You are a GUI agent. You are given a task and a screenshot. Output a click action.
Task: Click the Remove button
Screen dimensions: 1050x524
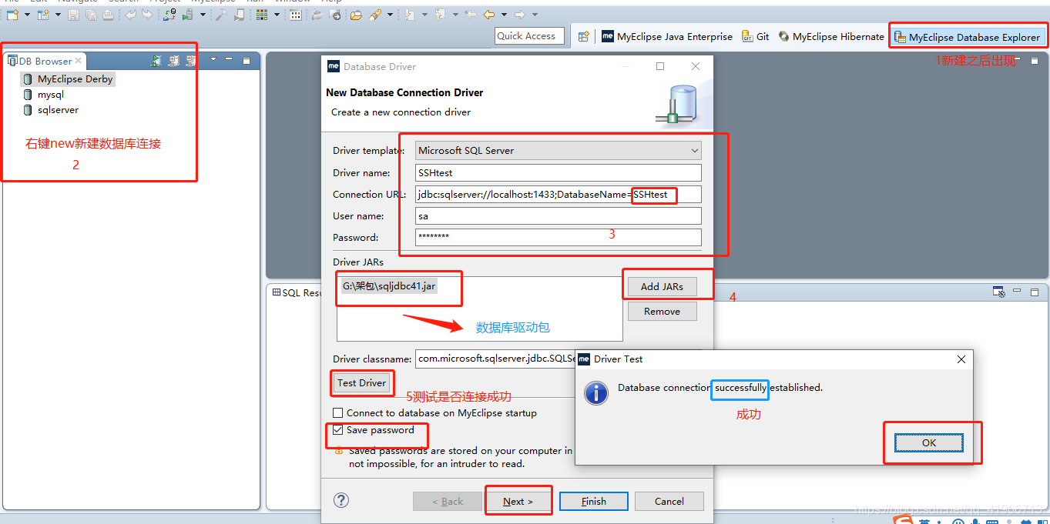pyautogui.click(x=662, y=311)
